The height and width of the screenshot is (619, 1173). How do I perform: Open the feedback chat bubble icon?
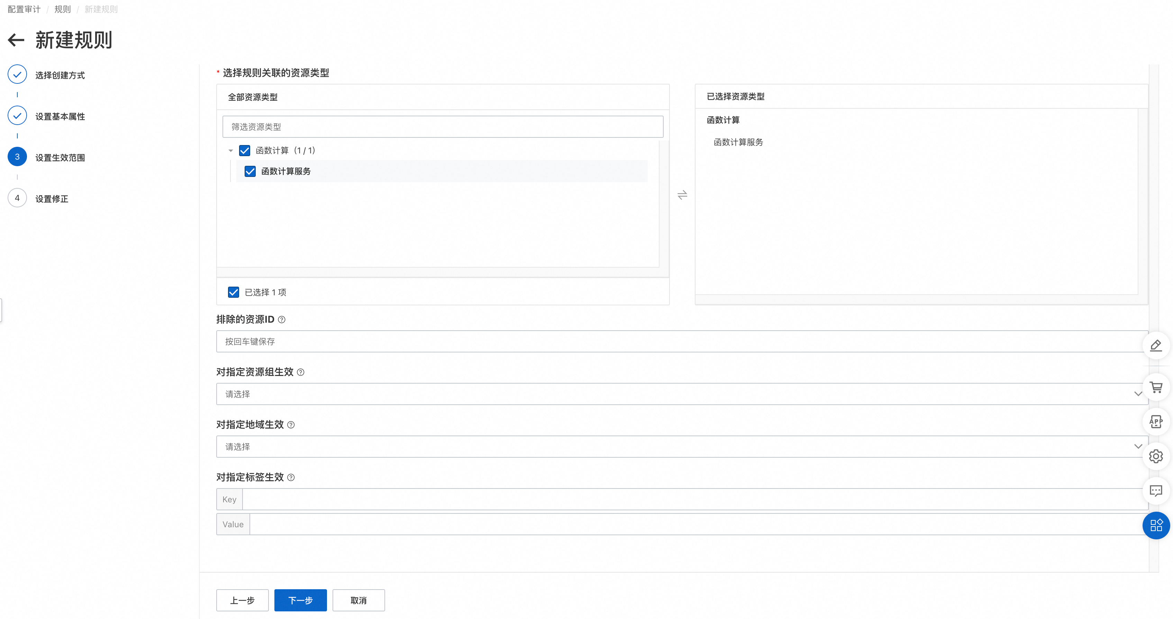point(1156,491)
